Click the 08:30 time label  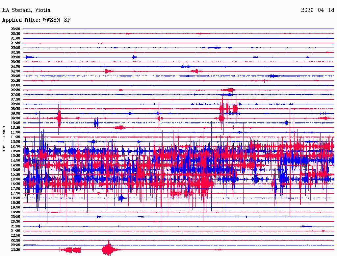click(15, 109)
